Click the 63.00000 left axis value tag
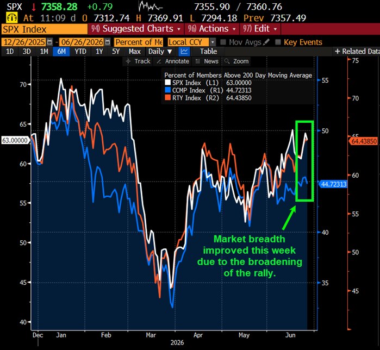This screenshot has height=350, width=380. 15,140
